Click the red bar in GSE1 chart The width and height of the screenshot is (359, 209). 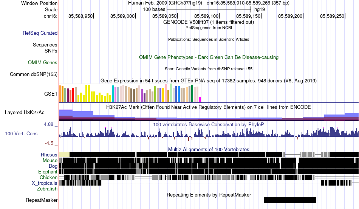point(73,95)
